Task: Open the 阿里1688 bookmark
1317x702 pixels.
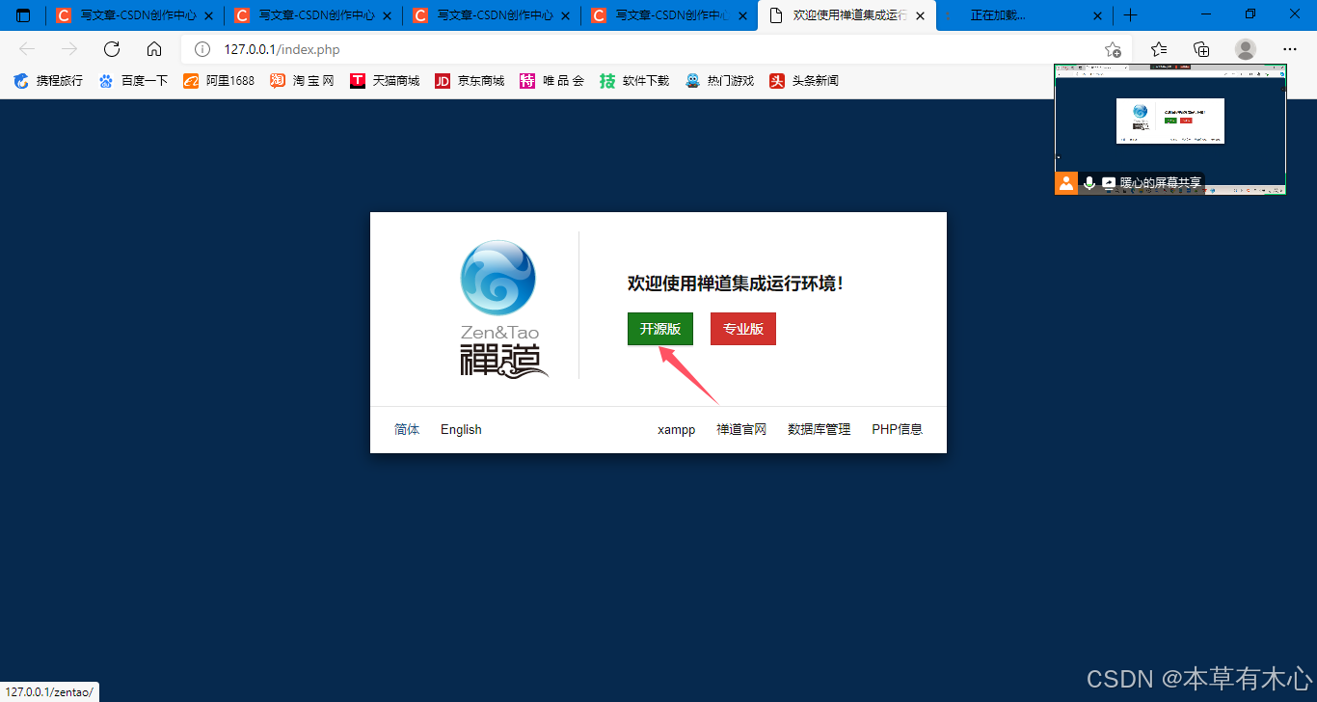Action: [x=219, y=81]
